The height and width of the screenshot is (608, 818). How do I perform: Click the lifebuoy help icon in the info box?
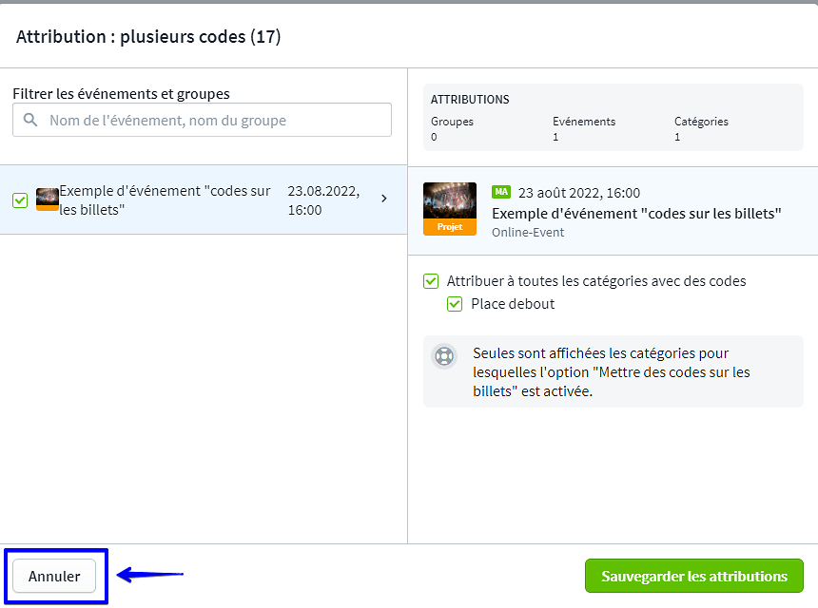pyautogui.click(x=444, y=356)
